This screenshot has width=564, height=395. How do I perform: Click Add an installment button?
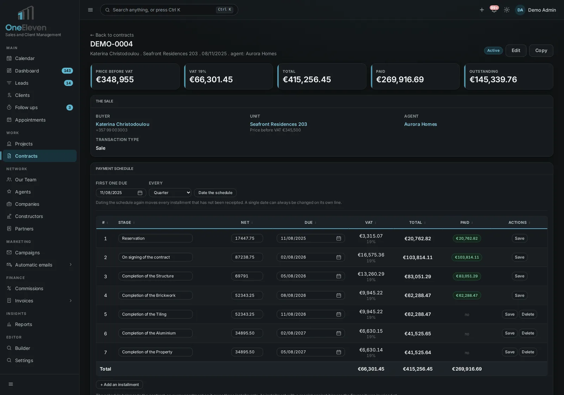pyautogui.click(x=119, y=385)
